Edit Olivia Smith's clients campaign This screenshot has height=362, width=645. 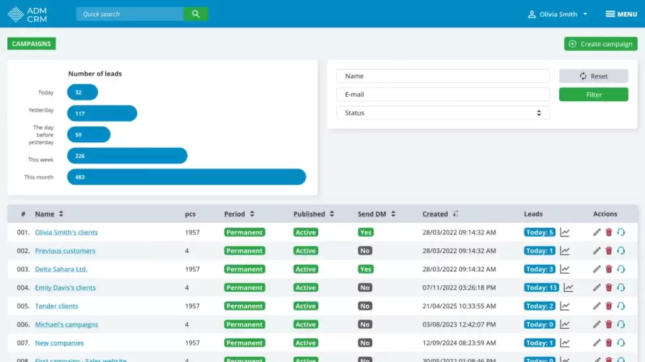coord(596,232)
